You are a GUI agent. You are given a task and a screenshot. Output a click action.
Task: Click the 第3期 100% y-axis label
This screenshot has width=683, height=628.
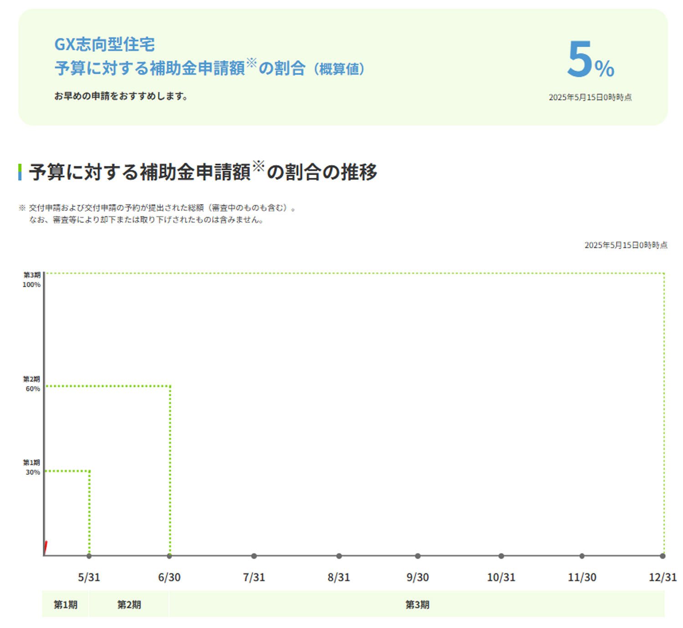(32, 280)
